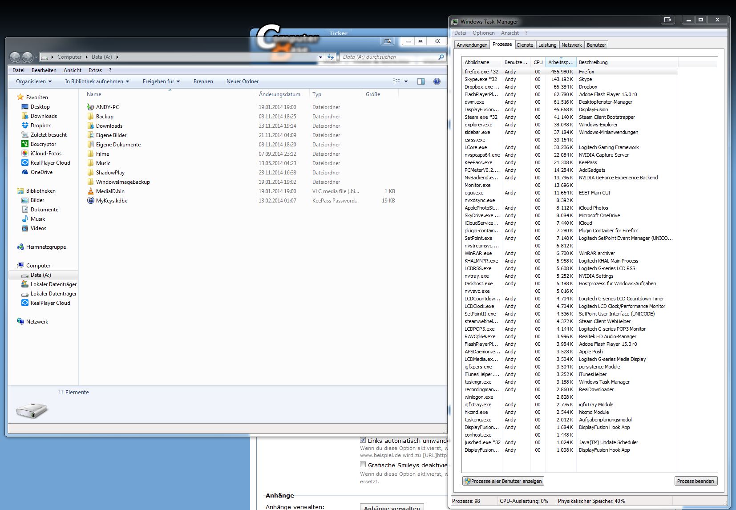736x510 pixels.
Task: Toggle the Explorer preview pane
Action: tap(421, 81)
